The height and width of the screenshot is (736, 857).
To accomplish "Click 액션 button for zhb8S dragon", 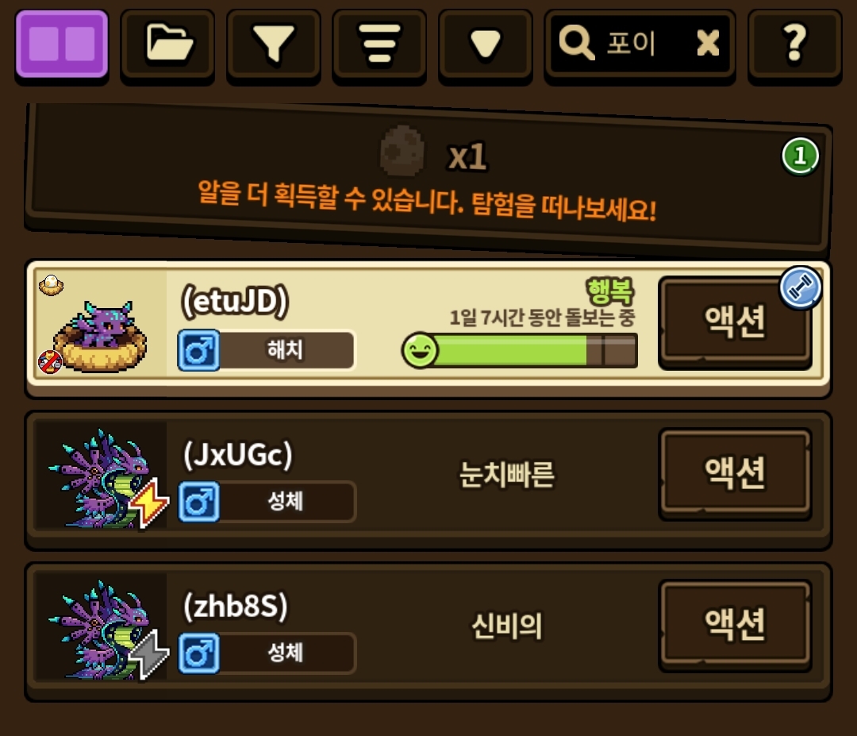I will pyautogui.click(x=735, y=625).
